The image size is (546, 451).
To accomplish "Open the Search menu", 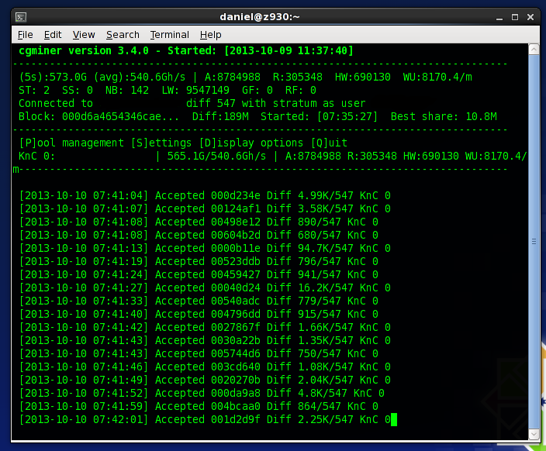I will pyautogui.click(x=123, y=35).
